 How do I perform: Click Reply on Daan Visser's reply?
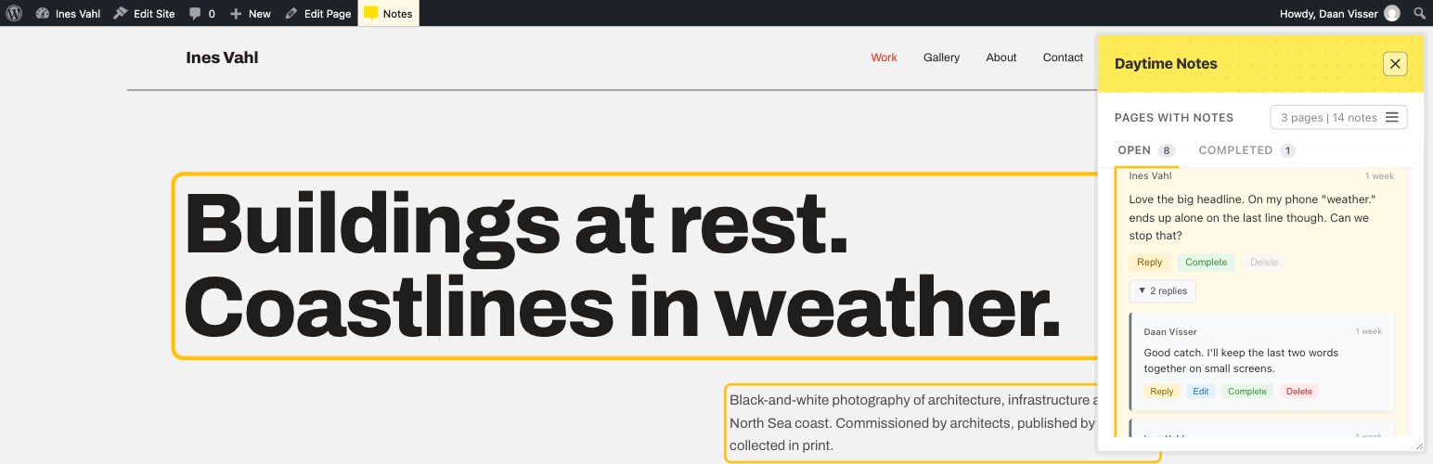click(x=1162, y=392)
